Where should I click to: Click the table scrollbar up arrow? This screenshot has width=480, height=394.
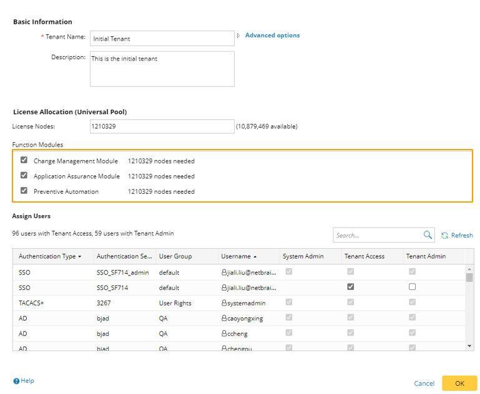pyautogui.click(x=469, y=269)
